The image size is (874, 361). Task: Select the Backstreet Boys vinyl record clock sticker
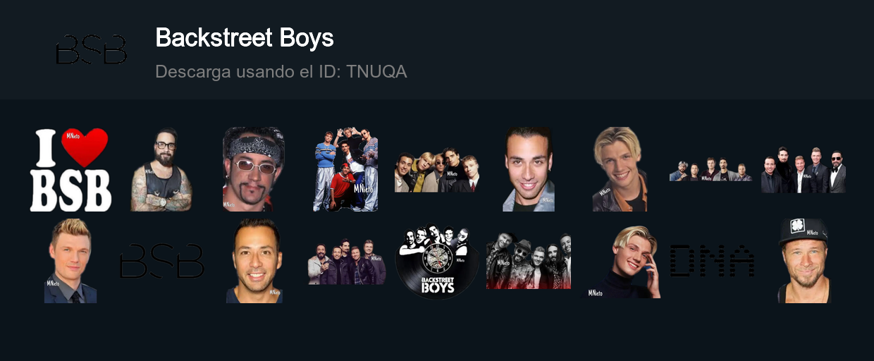[x=437, y=261]
